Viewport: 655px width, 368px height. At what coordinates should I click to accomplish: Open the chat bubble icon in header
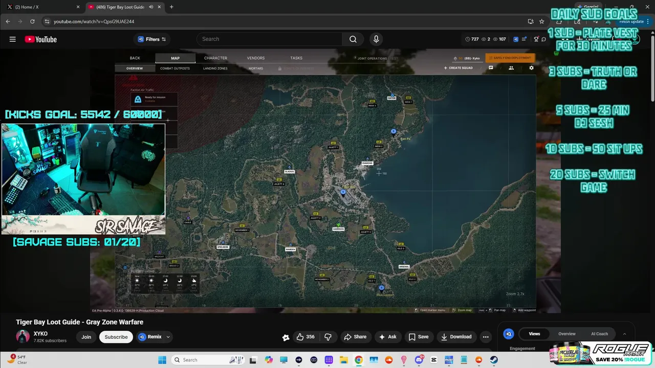544,39
